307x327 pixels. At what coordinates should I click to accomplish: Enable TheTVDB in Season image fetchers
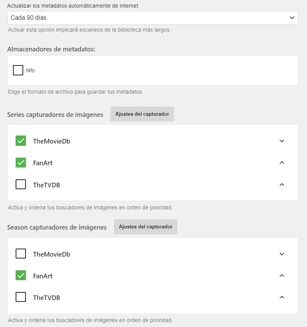click(21, 297)
